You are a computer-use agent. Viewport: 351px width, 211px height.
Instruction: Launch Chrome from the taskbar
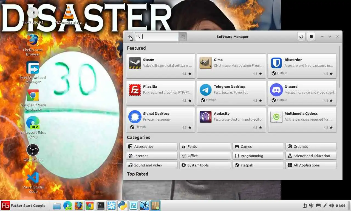tap(90, 206)
